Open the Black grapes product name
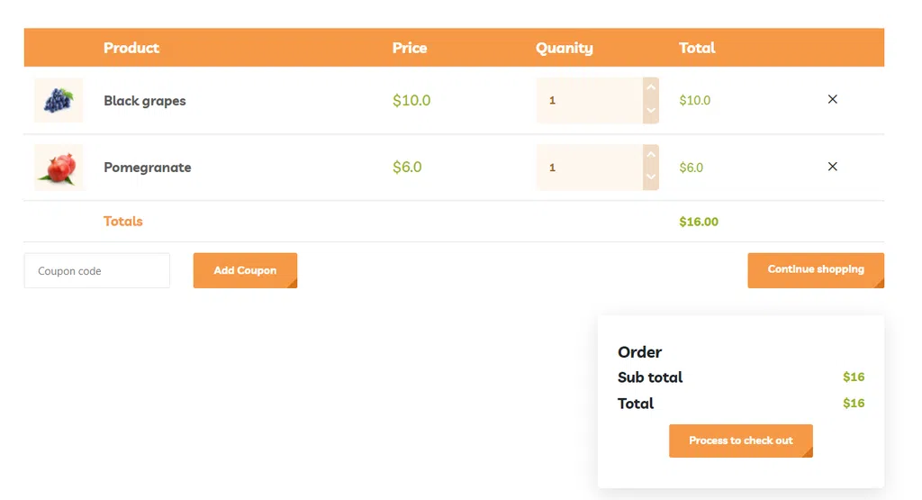 click(x=145, y=101)
